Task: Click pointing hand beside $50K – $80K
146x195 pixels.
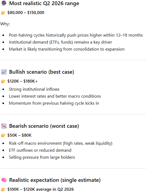Action: click(x=3, y=135)
